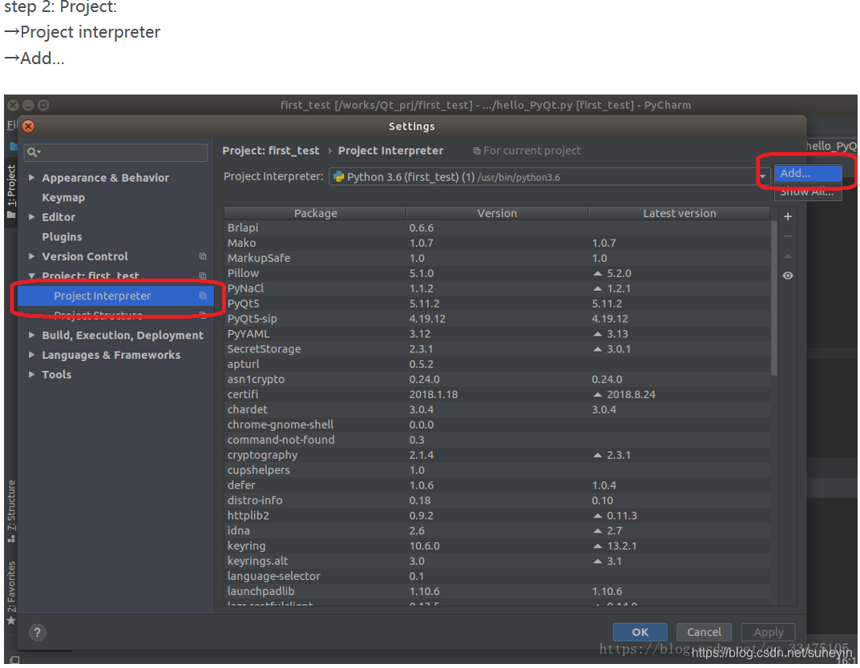Select the distro-info package row
Image resolution: width=860 pixels, height=668 pixels.
click(497, 501)
